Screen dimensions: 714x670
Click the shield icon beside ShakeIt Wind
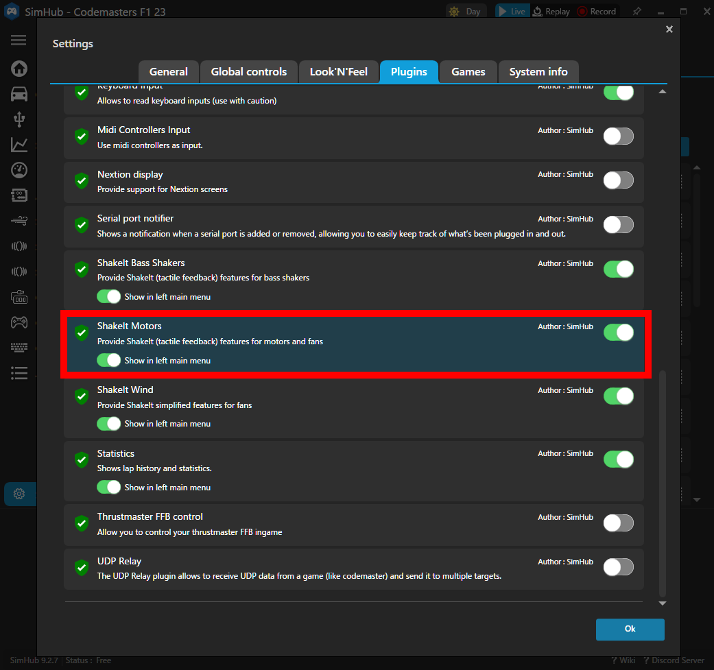pyautogui.click(x=82, y=396)
